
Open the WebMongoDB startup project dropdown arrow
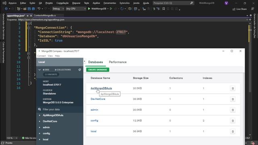[x=108, y=9]
